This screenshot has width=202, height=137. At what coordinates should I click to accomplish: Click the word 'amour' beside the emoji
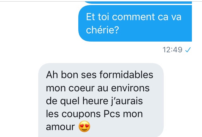point(60,127)
